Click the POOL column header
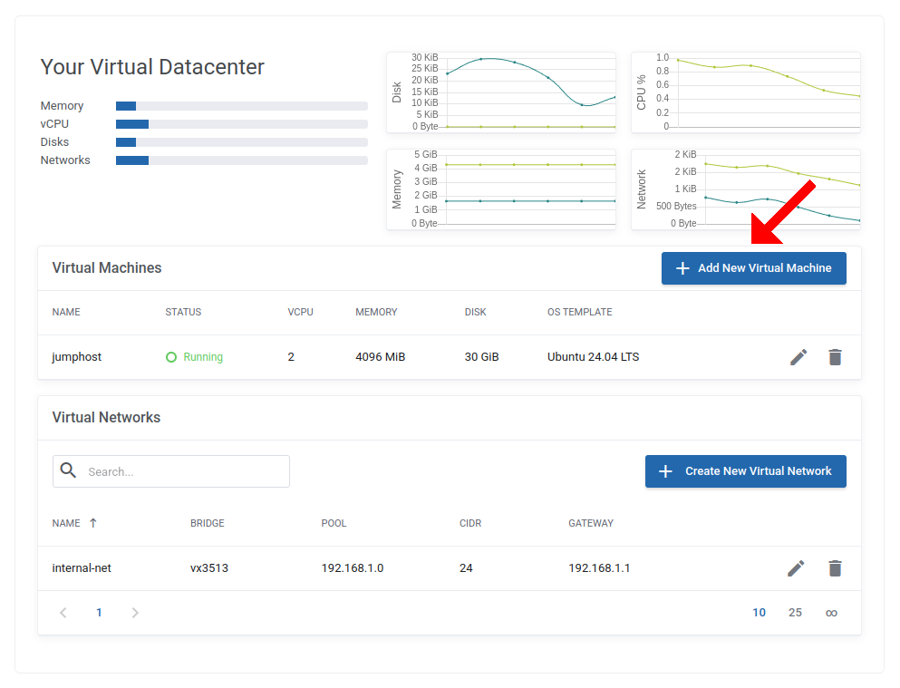The width and height of the screenshot is (900, 688). (x=334, y=523)
